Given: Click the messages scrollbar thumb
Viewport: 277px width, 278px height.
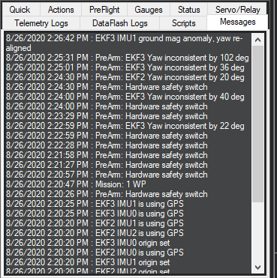Looking at the screenshot, I should click(x=257, y=124).
